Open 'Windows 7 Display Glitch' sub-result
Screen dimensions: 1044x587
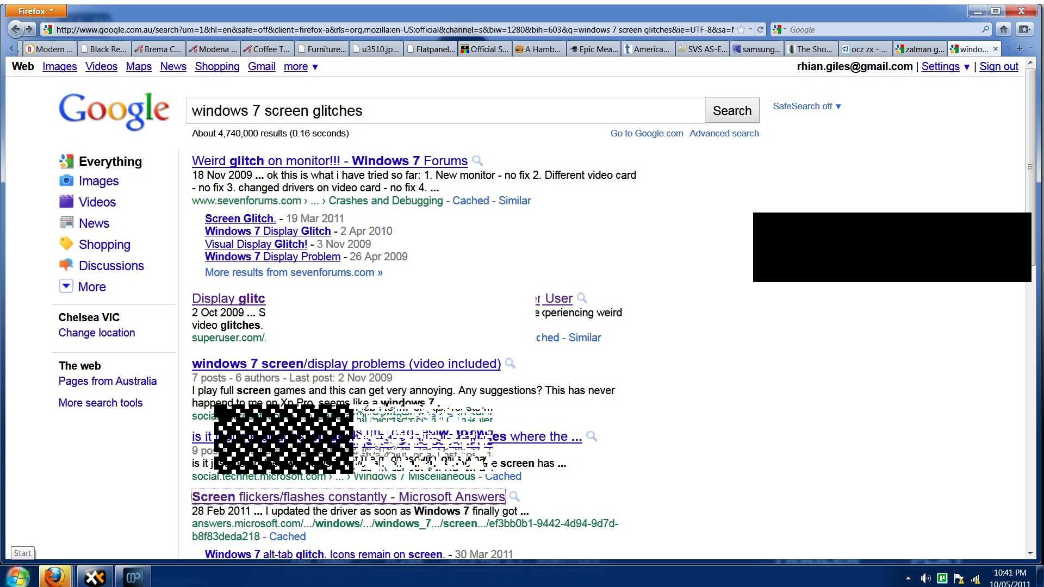pyautogui.click(x=268, y=231)
